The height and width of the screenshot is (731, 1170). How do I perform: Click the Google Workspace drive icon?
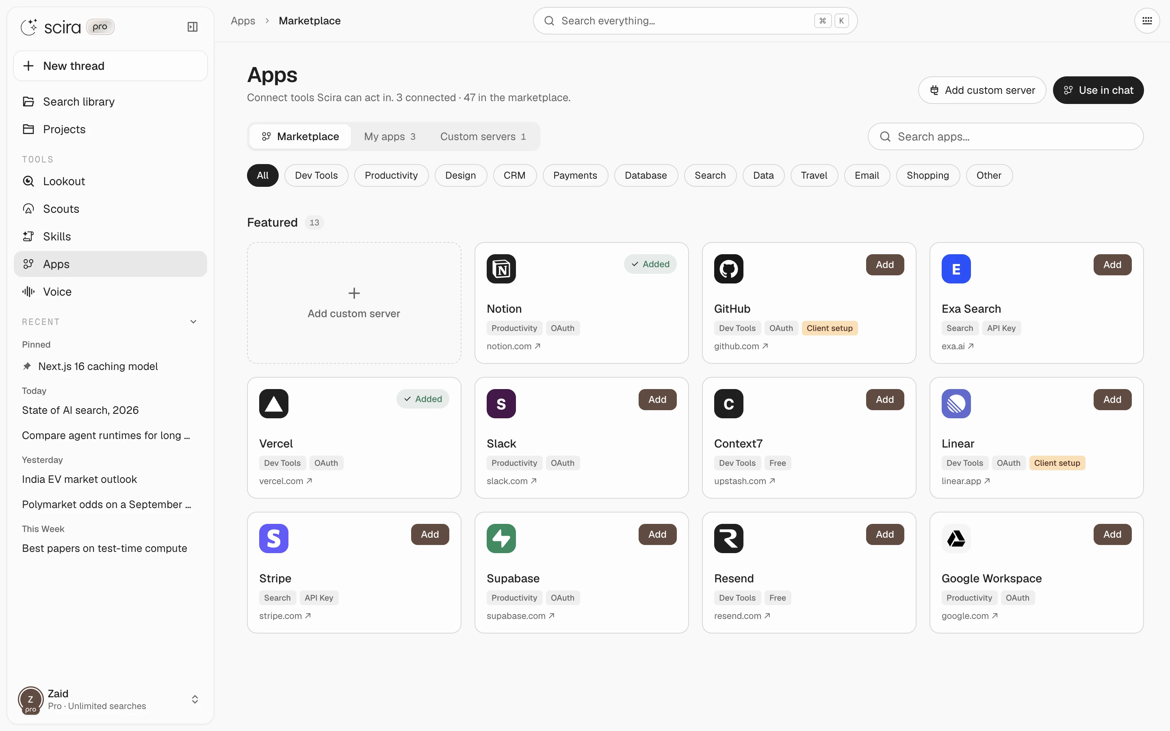tap(956, 539)
